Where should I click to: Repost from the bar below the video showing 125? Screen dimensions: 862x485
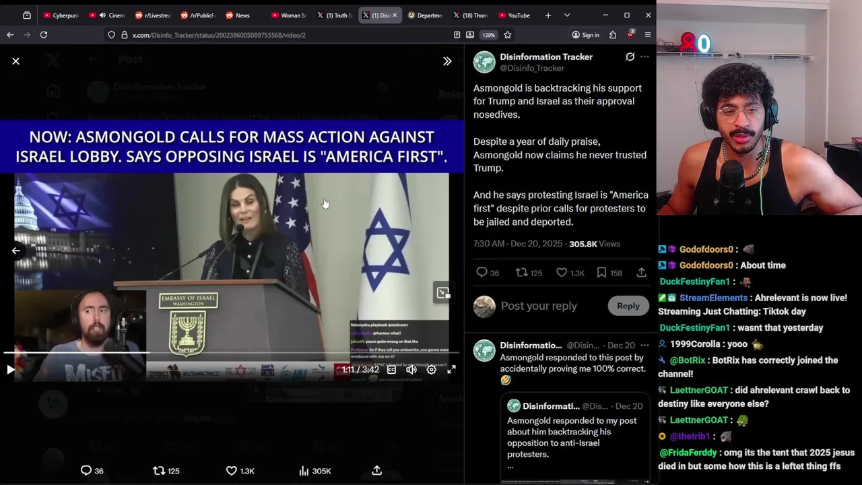pos(166,471)
